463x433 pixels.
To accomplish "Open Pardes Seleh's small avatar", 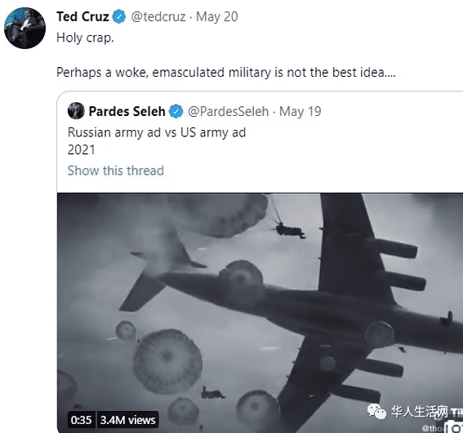I will [x=76, y=111].
